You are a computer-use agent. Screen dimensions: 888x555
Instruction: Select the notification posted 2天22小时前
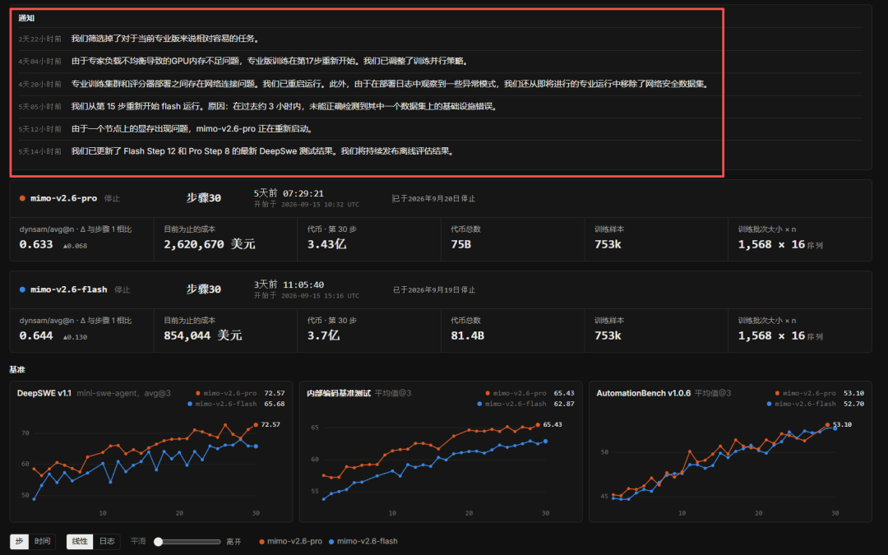point(440,39)
